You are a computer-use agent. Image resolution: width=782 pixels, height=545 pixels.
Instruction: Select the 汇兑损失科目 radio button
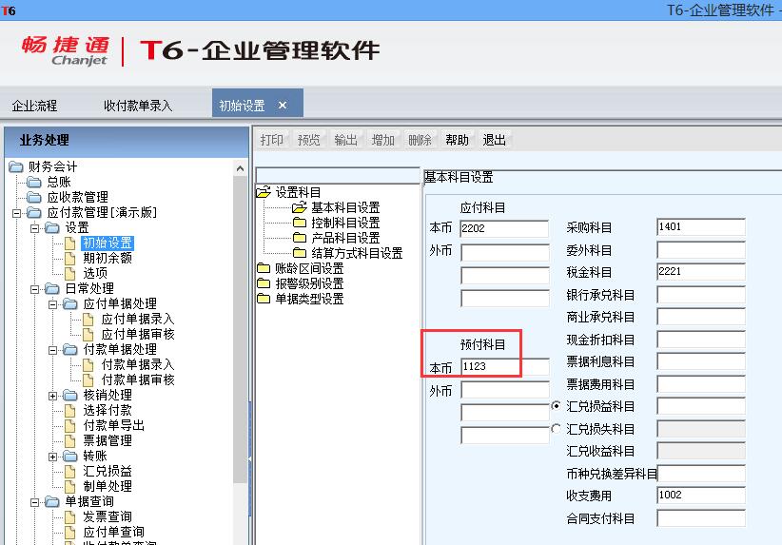click(557, 428)
